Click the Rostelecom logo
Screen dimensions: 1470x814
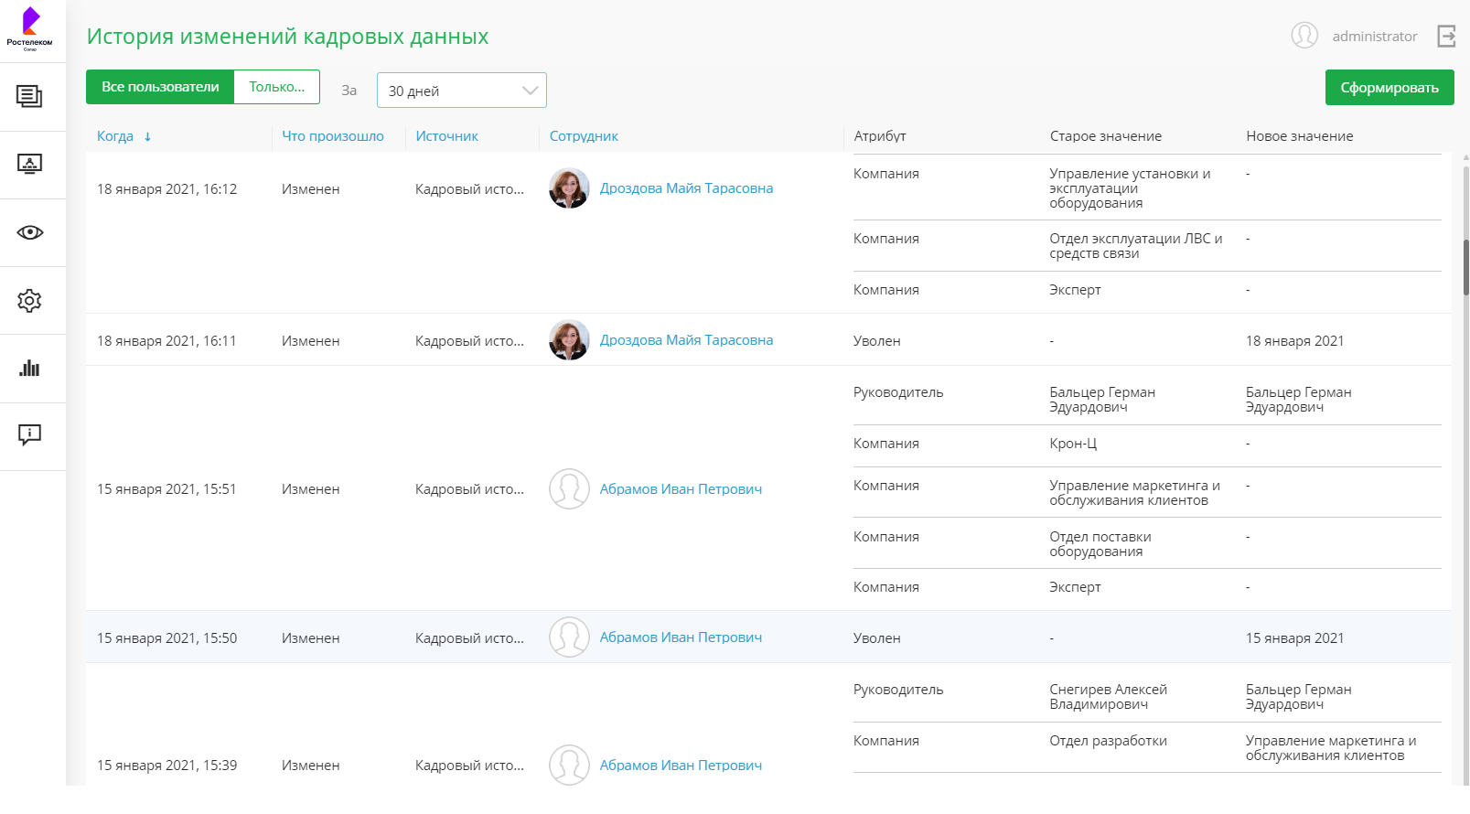(x=29, y=28)
